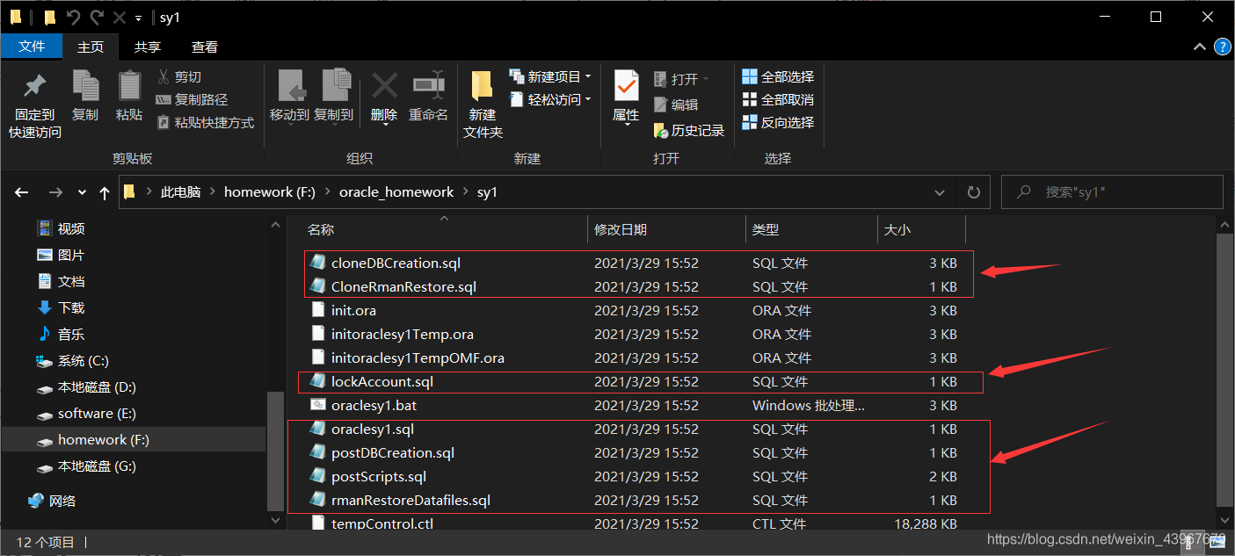Image resolution: width=1235 pixels, height=556 pixels.
Task: Open the address bar history dropdown
Action: (x=941, y=192)
